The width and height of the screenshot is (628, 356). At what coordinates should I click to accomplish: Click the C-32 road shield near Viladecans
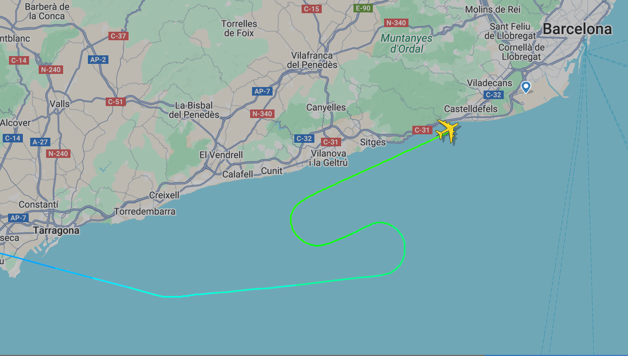[494, 95]
